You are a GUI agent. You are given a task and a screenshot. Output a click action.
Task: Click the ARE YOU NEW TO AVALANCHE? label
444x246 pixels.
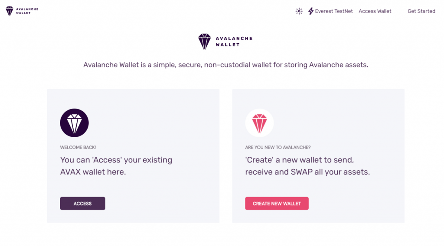tap(278, 147)
